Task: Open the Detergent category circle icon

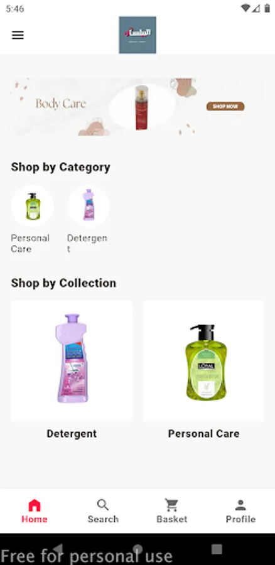Action: click(x=89, y=206)
